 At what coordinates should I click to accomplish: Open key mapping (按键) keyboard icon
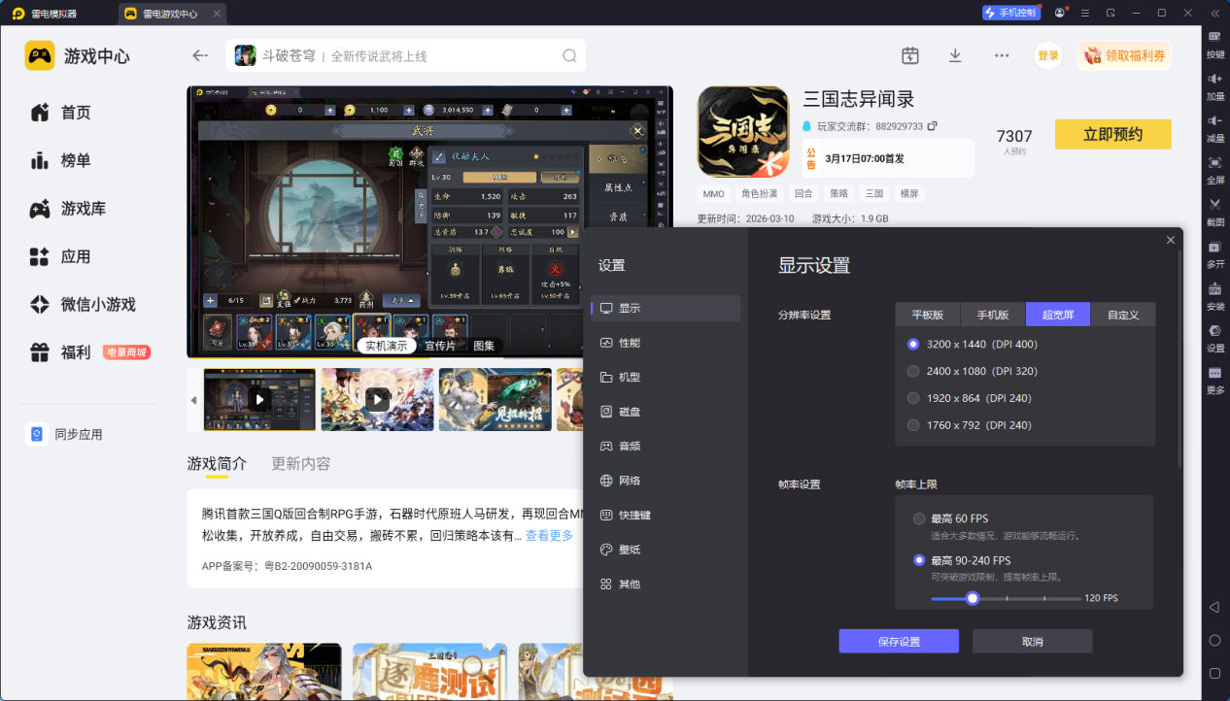coord(1214,37)
